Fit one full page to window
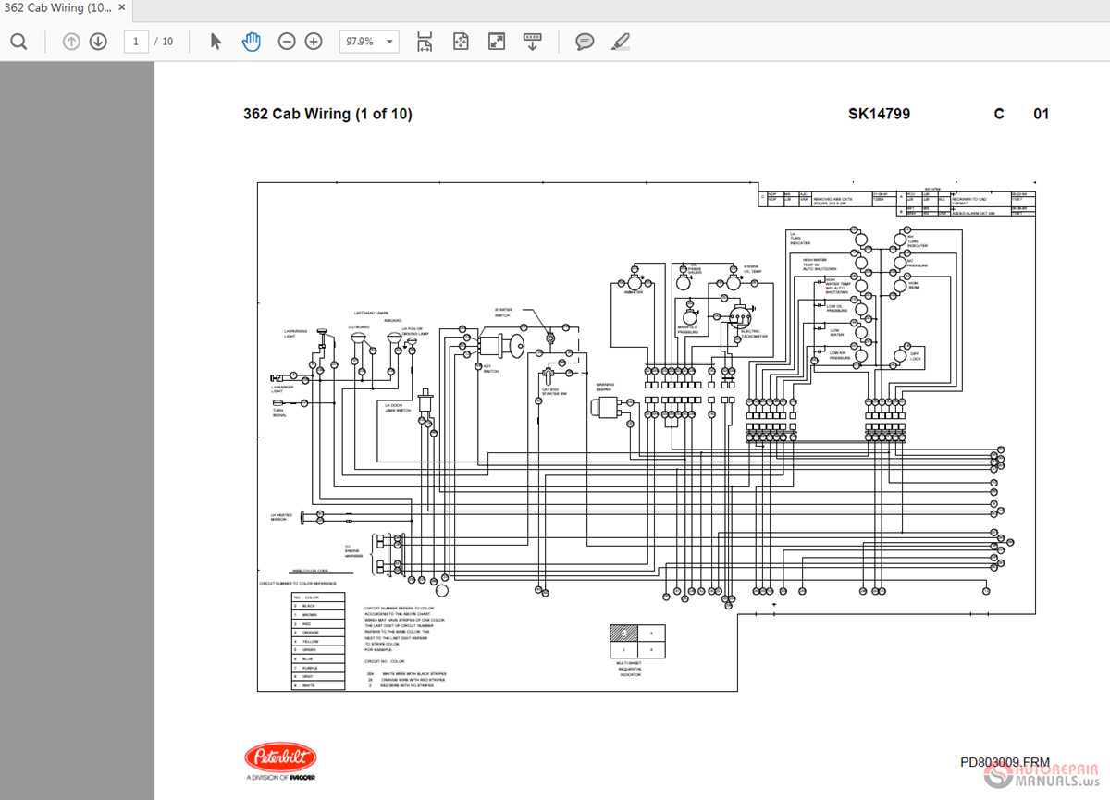1110x800 pixels. pos(461,42)
